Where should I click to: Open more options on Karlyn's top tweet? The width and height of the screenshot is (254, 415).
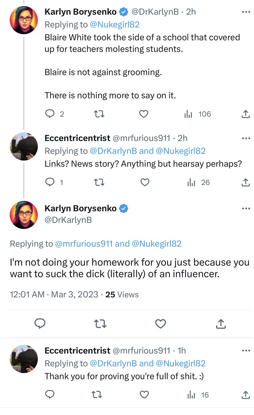246,12
